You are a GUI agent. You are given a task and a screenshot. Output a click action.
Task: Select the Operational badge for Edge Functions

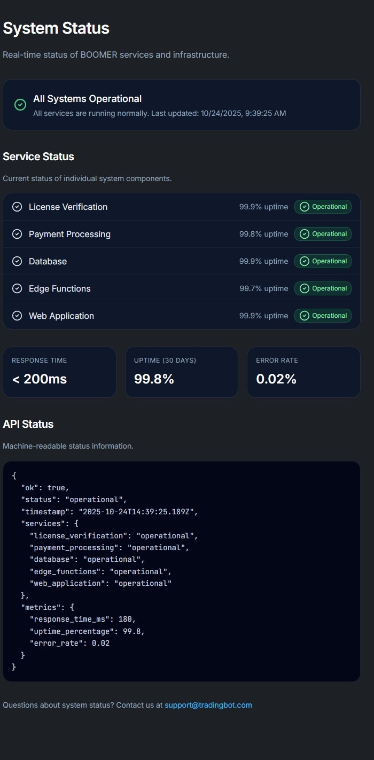tap(323, 288)
